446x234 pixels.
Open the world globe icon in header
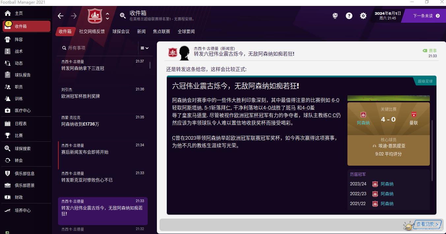[335, 16]
